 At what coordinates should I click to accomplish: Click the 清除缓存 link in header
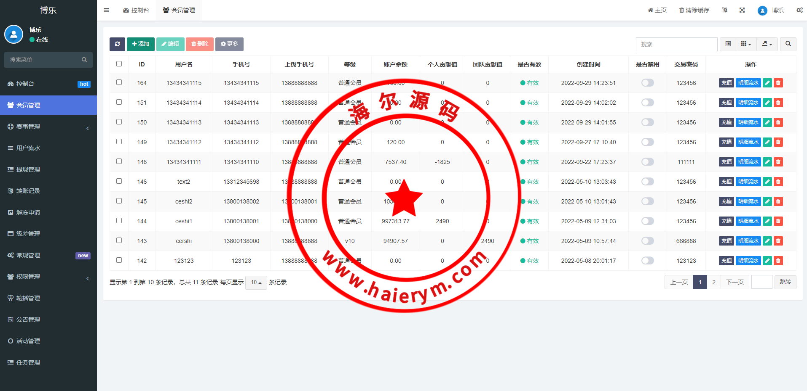tap(694, 10)
